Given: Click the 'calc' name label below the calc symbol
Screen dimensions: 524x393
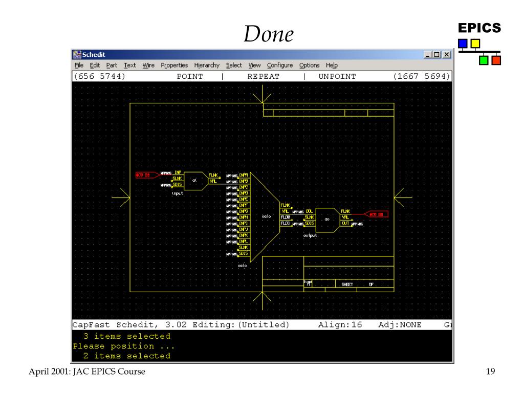Looking at the screenshot, I should coord(242,266).
